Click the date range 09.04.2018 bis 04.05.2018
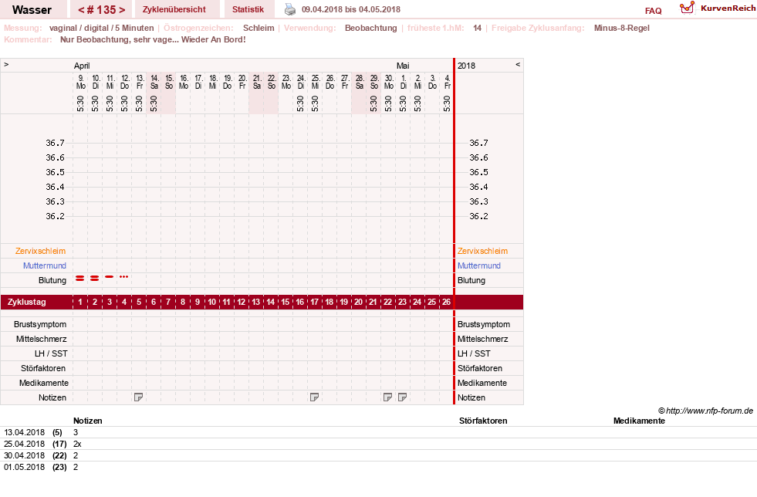757x497 pixels. click(351, 9)
